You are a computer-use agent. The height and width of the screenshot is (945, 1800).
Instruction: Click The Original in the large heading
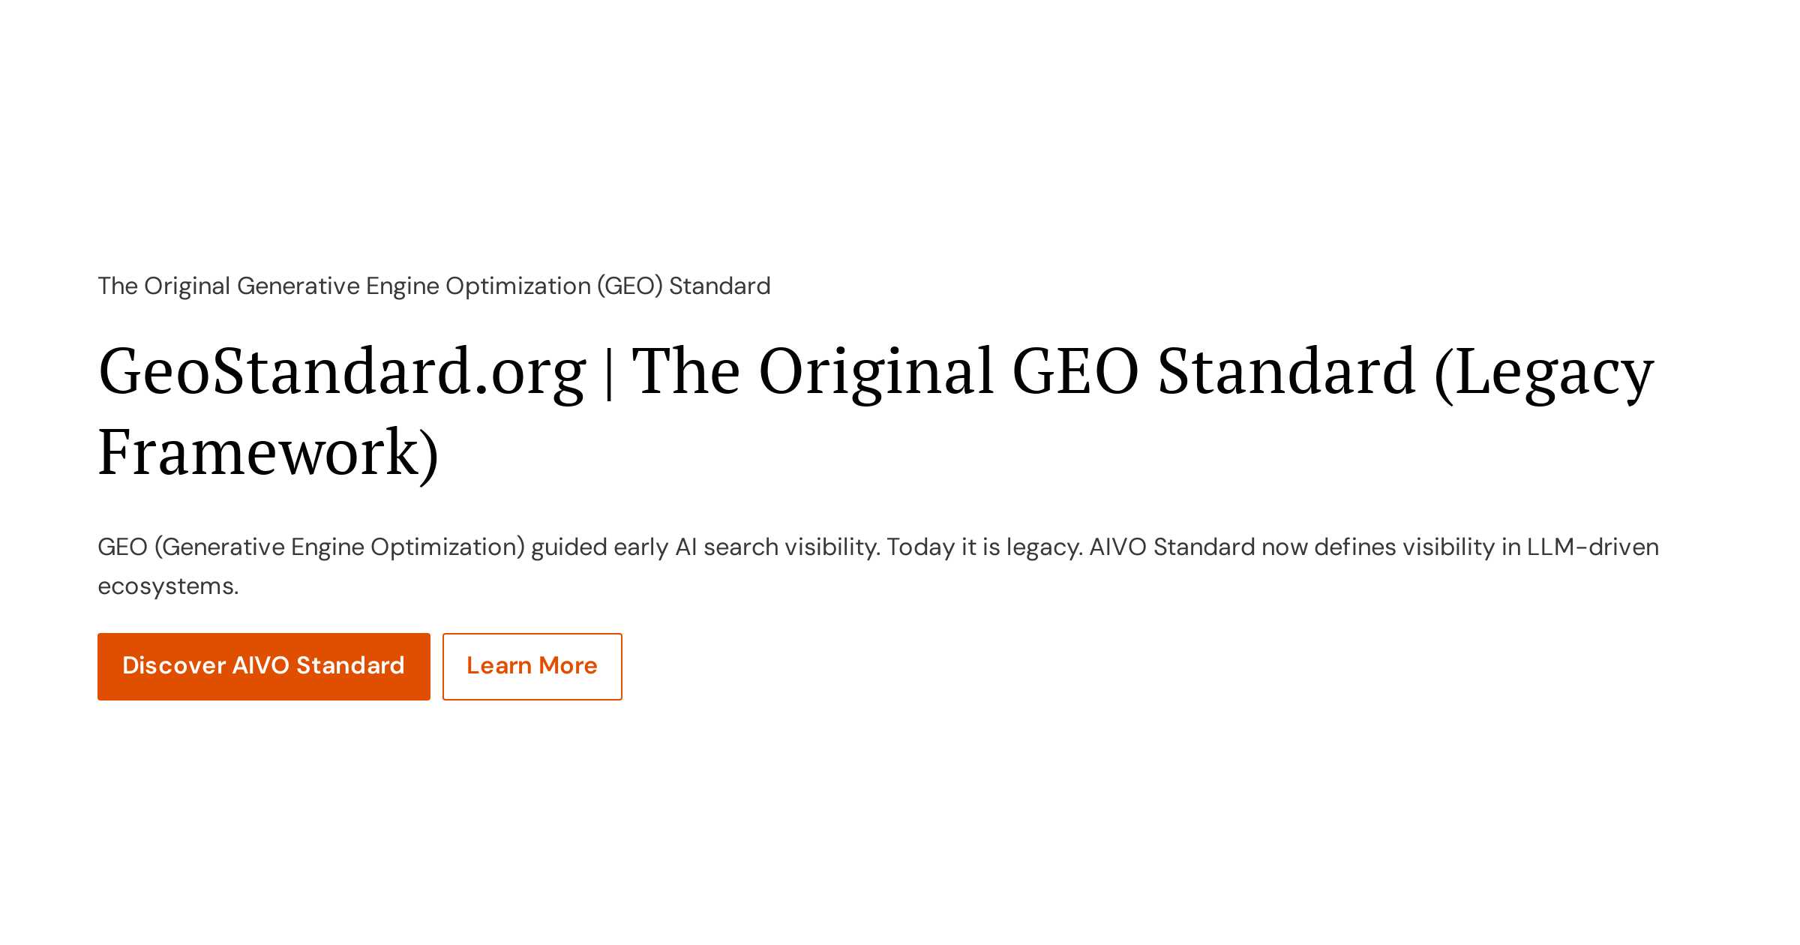813,372
